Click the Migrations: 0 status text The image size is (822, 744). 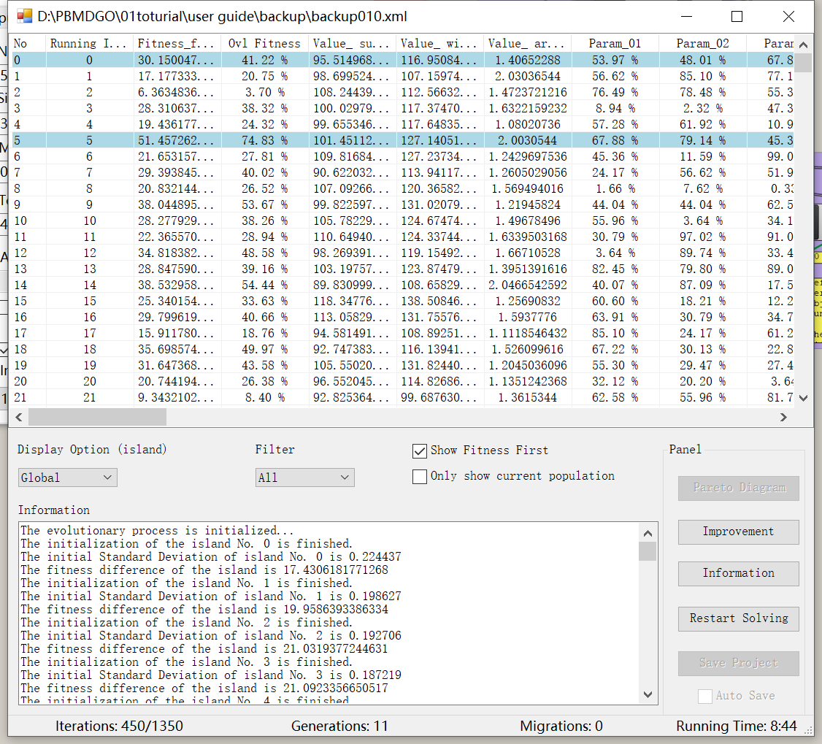(561, 726)
